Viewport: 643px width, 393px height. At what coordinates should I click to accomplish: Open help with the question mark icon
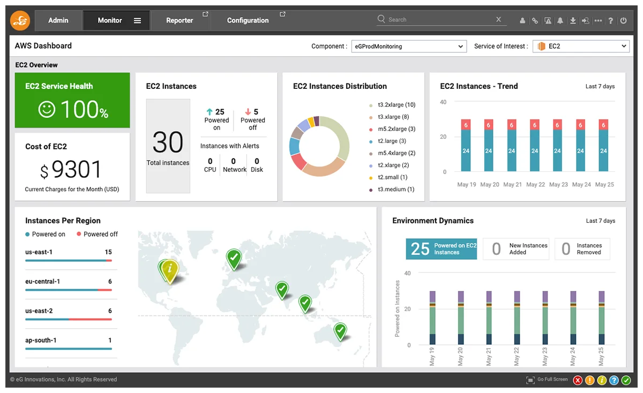coord(611,21)
